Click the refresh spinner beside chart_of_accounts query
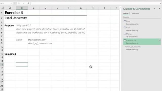 (x=125, y=47)
